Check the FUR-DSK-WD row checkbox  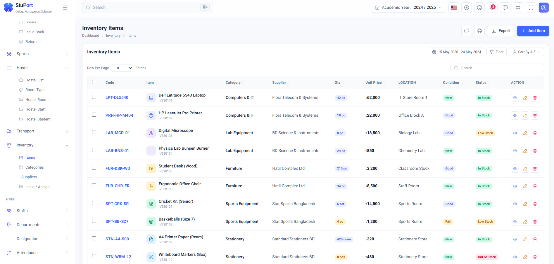tap(94, 168)
